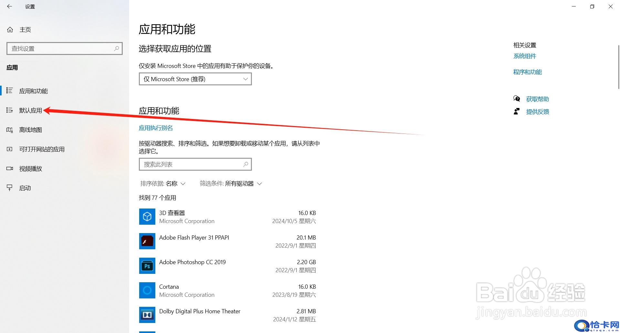Image resolution: width=620 pixels, height=333 pixels.
Task: Go to 启动 settings page
Action: click(x=65, y=188)
